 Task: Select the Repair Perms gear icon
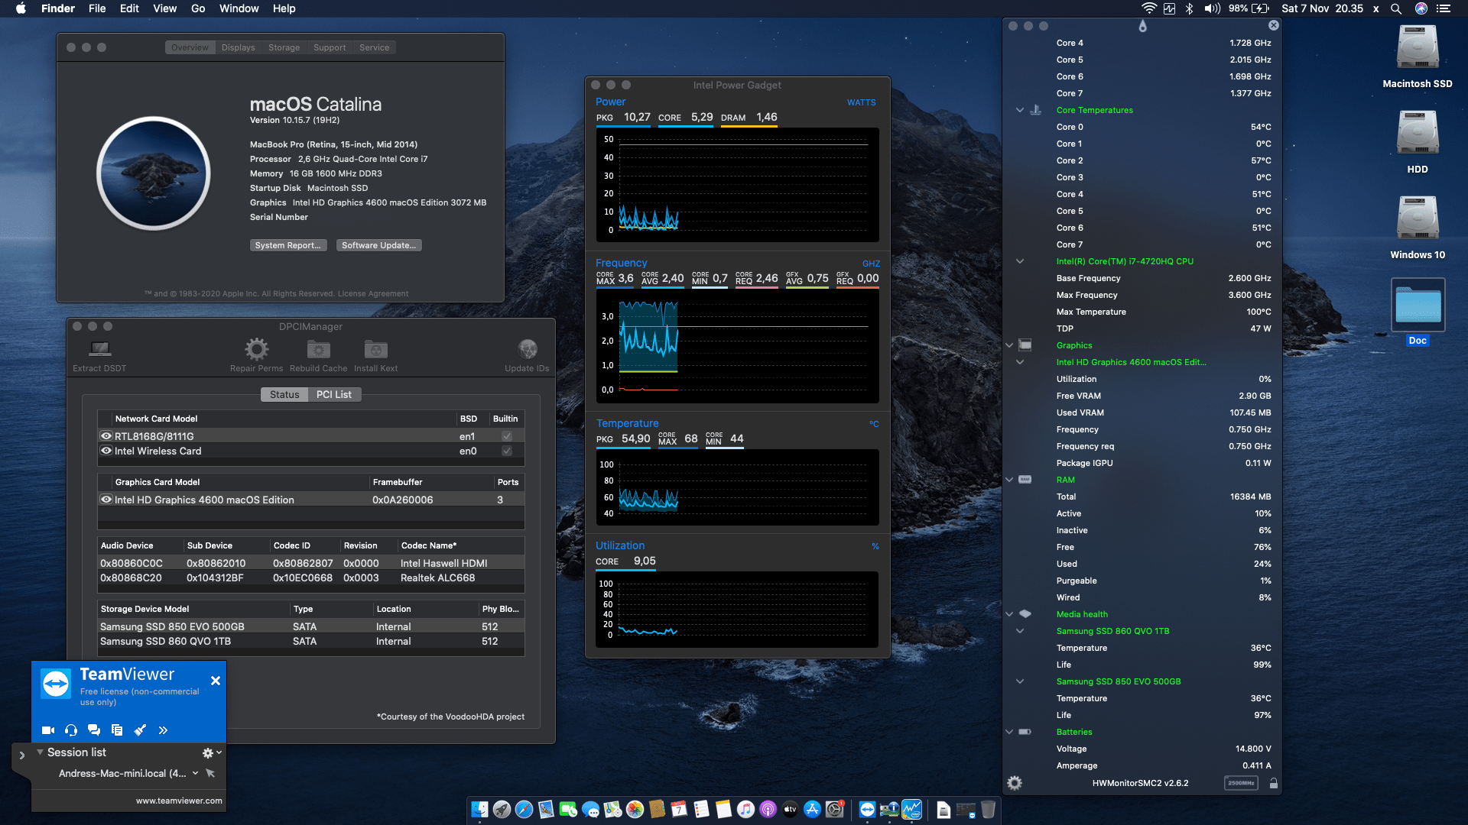pyautogui.click(x=256, y=350)
